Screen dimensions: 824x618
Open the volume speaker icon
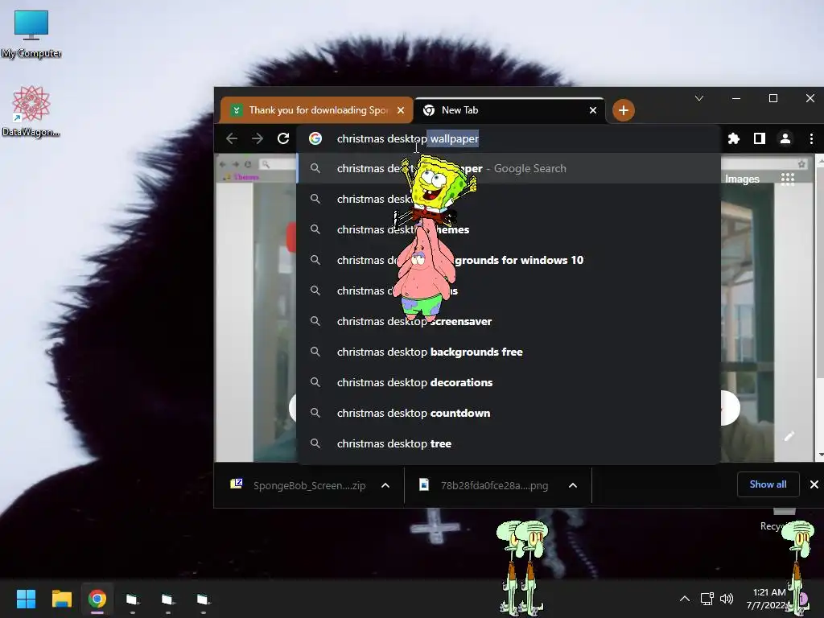pos(727,599)
